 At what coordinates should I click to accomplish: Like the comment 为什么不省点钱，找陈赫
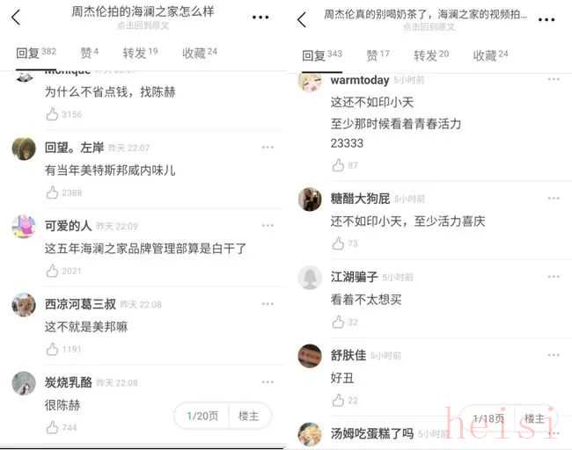[x=52, y=114]
